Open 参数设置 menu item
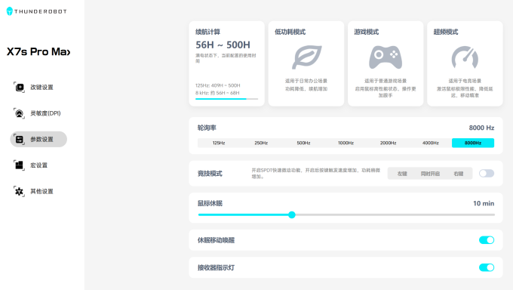 (x=38, y=139)
